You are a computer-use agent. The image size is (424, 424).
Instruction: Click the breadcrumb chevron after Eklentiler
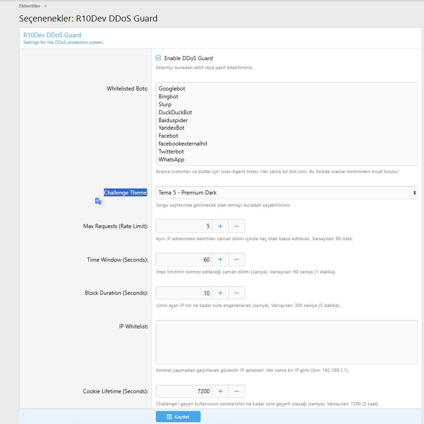(x=46, y=6)
